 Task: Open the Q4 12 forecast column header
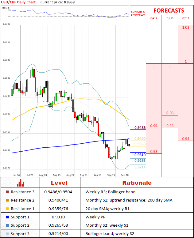(x=153, y=18)
